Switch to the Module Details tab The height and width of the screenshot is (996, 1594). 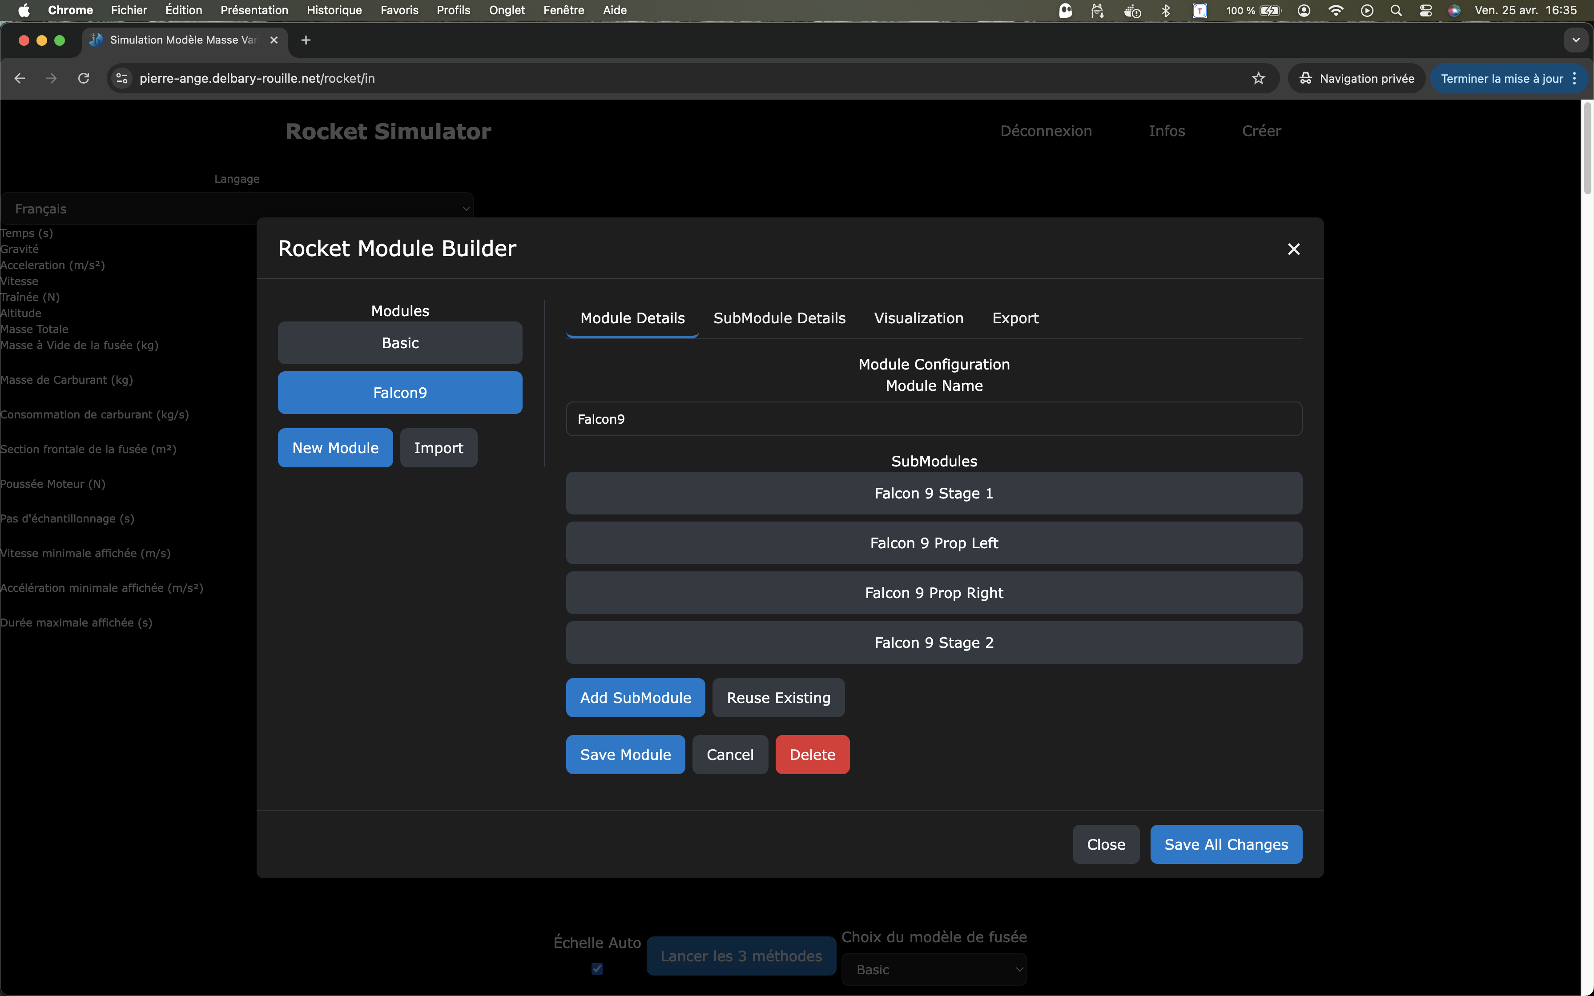tap(632, 318)
